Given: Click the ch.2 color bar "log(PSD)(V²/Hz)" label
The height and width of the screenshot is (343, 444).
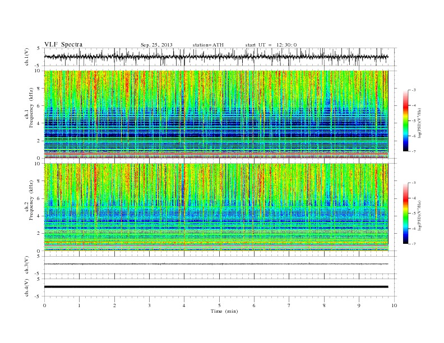Looking at the screenshot, I should coord(419,216).
